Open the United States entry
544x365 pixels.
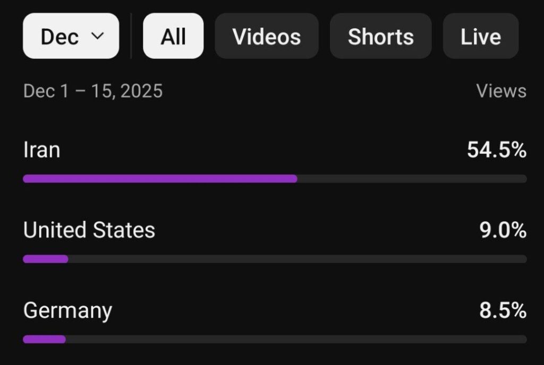point(89,230)
